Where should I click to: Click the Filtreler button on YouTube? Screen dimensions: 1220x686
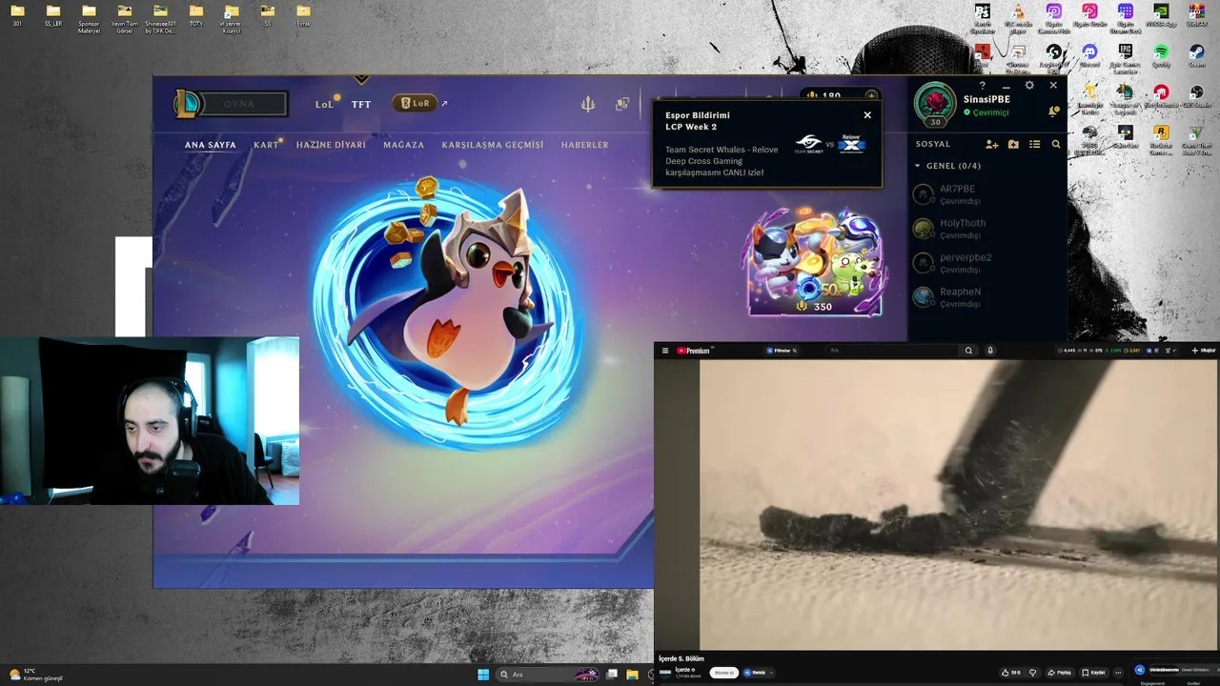(x=782, y=351)
